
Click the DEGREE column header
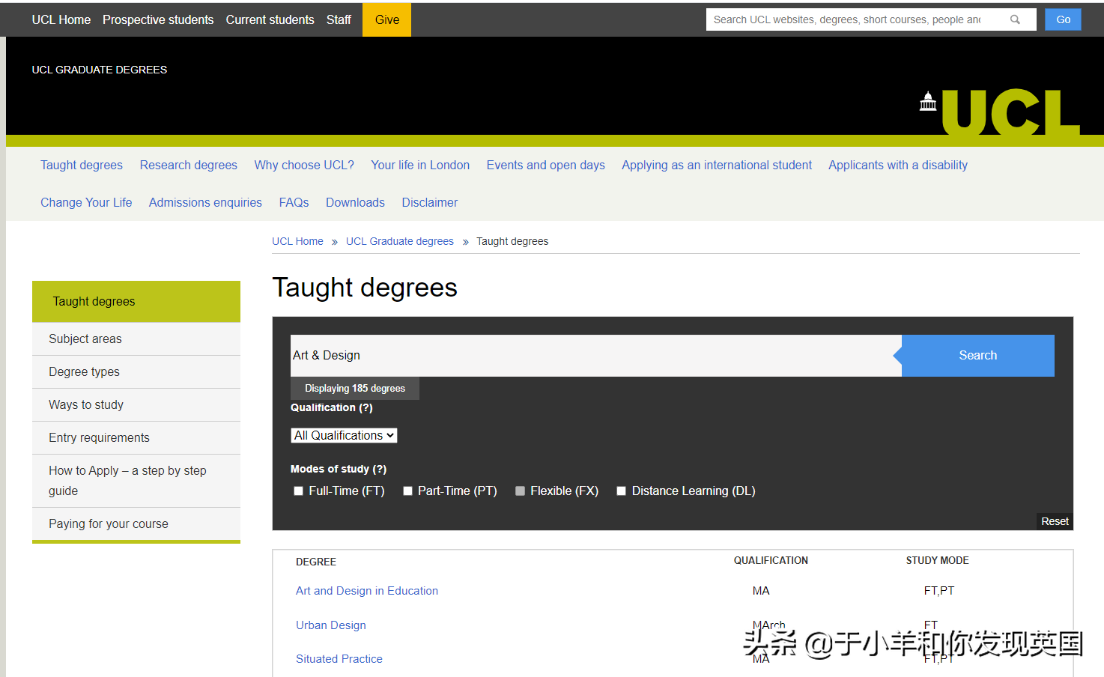pyautogui.click(x=316, y=562)
